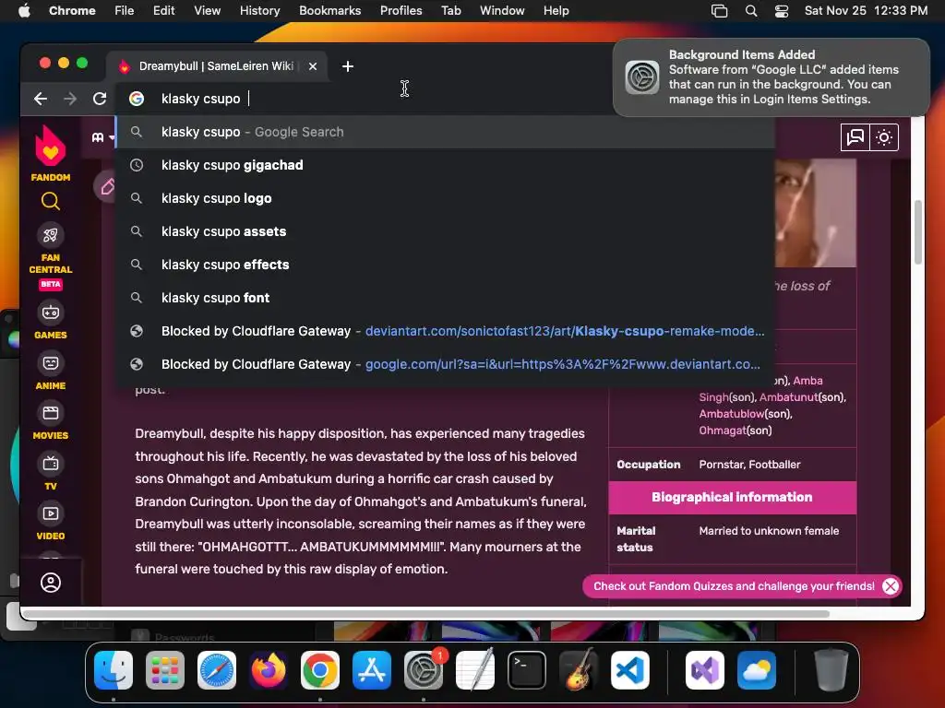Image resolution: width=945 pixels, height=708 pixels.
Task: Open the user profile icon in sidebar
Action: click(51, 583)
